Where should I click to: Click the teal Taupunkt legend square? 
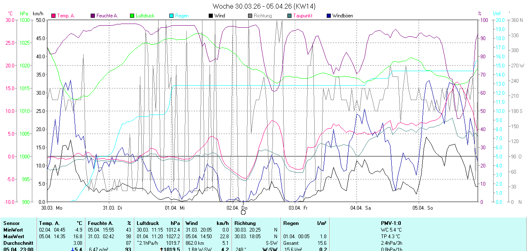(x=289, y=16)
